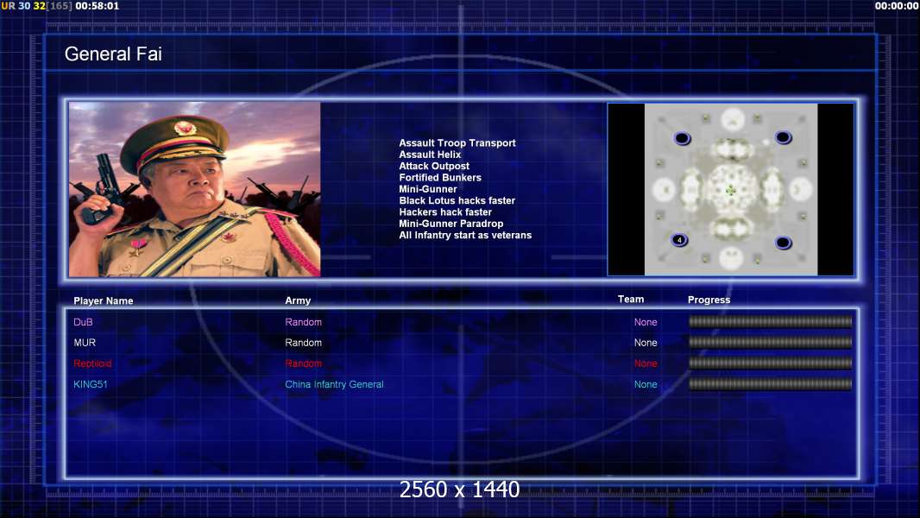This screenshot has width=920, height=518.
Task: Click Reptiloid's loading progress bar
Action: (771, 363)
